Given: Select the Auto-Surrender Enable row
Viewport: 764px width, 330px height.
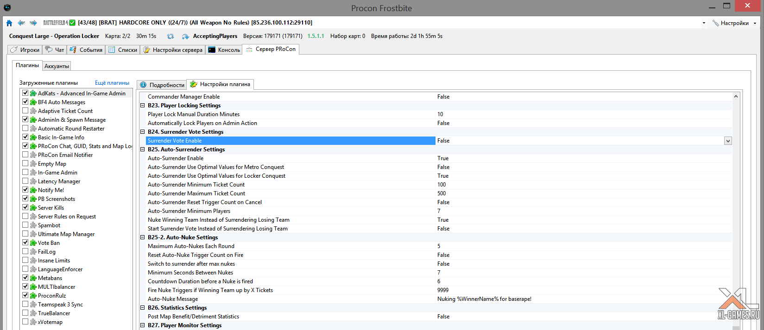Looking at the screenshot, I should 439,158.
